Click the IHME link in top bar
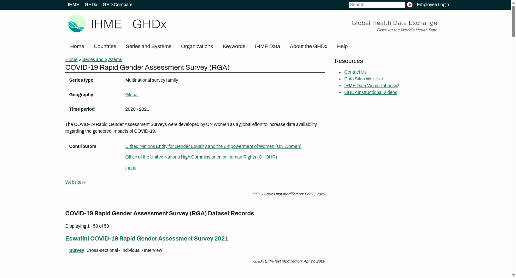Screen dimensions: 516x278 (x=74, y=5)
